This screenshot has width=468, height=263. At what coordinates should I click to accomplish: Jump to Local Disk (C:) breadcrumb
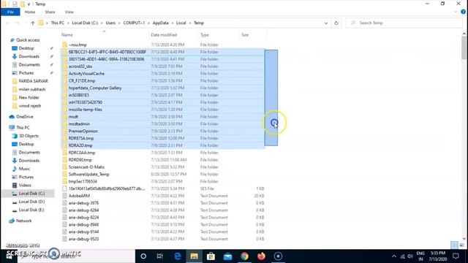pyautogui.click(x=85, y=23)
